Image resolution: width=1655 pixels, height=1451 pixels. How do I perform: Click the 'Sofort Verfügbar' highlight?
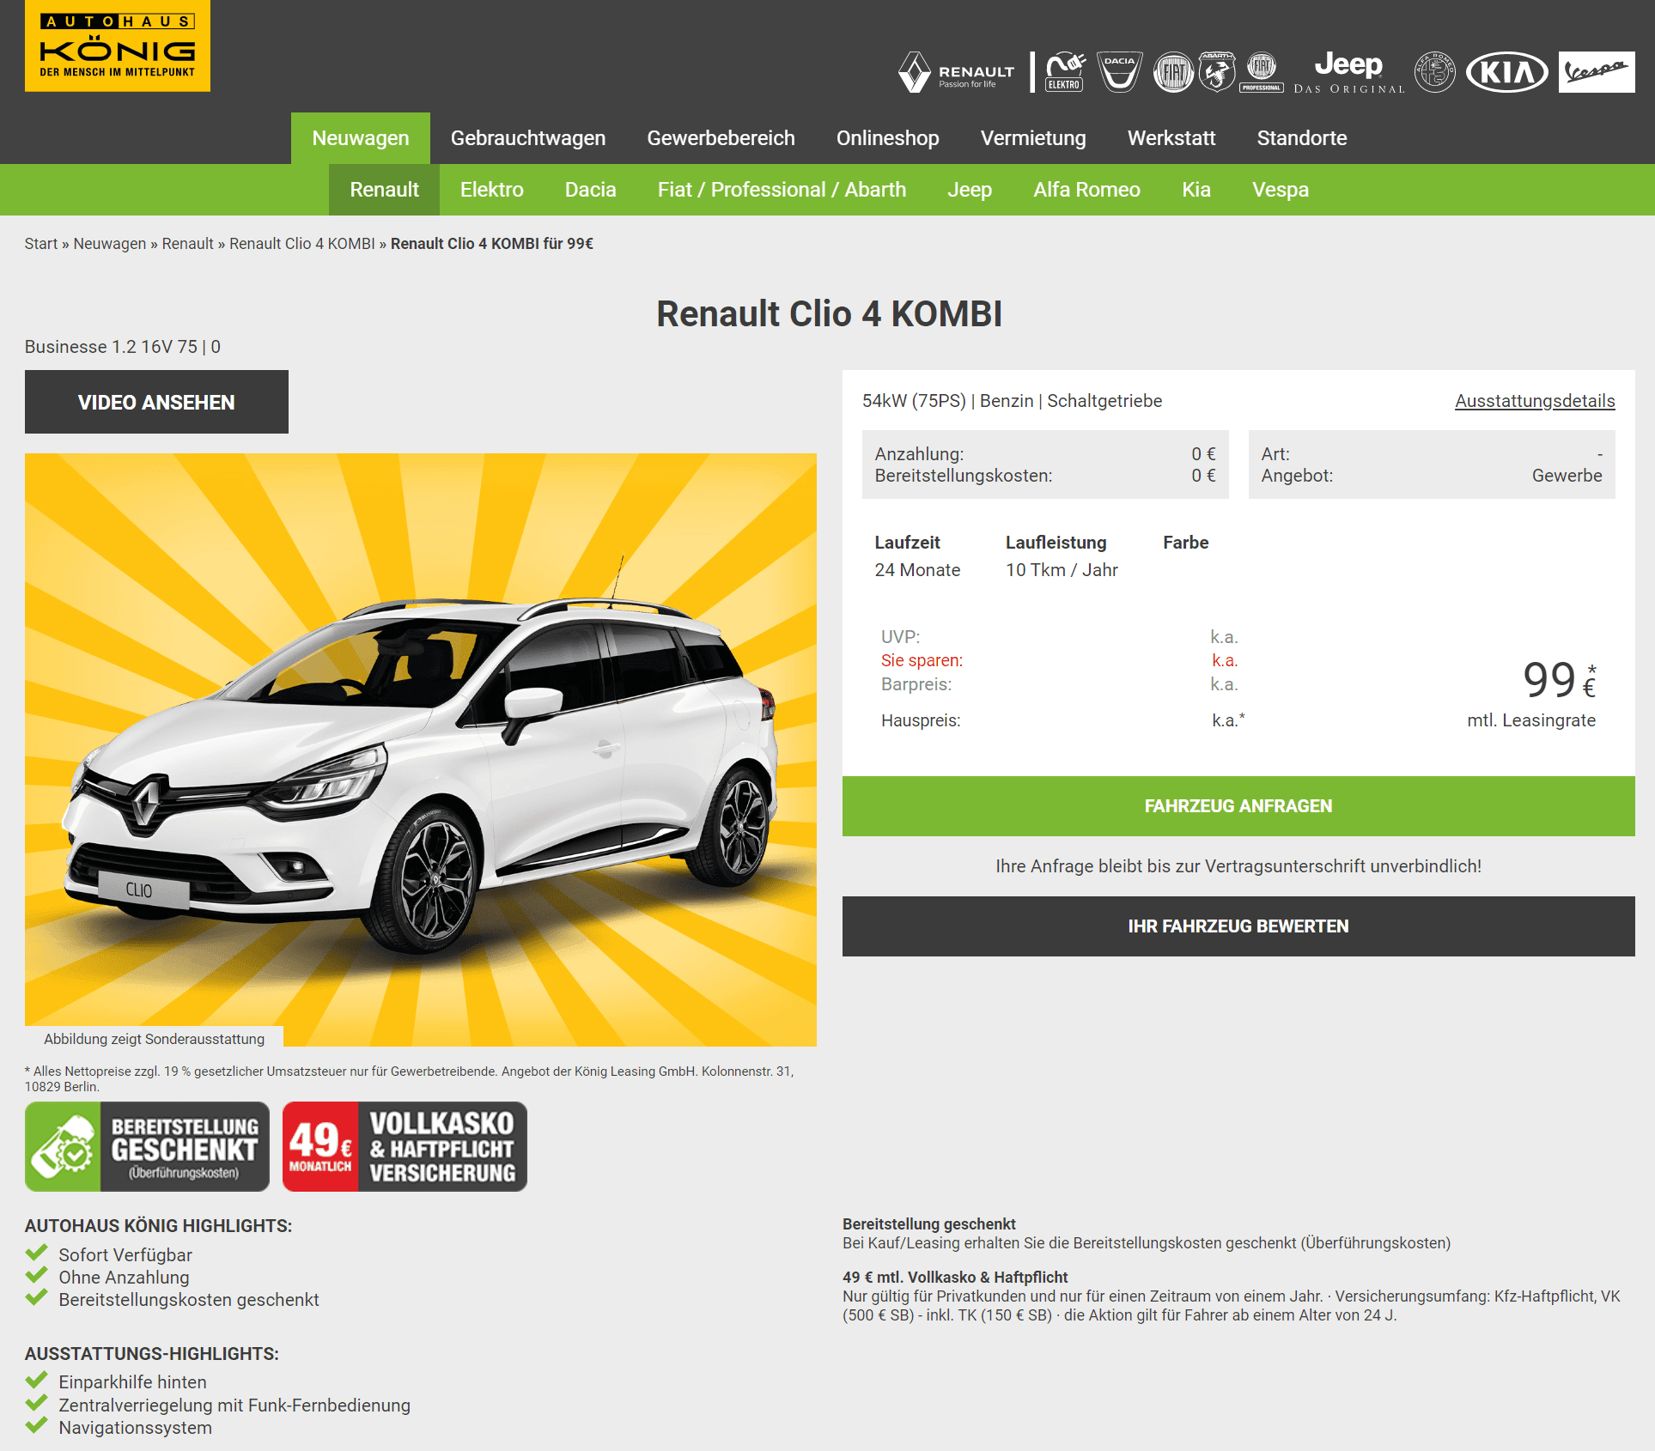pos(125,1255)
